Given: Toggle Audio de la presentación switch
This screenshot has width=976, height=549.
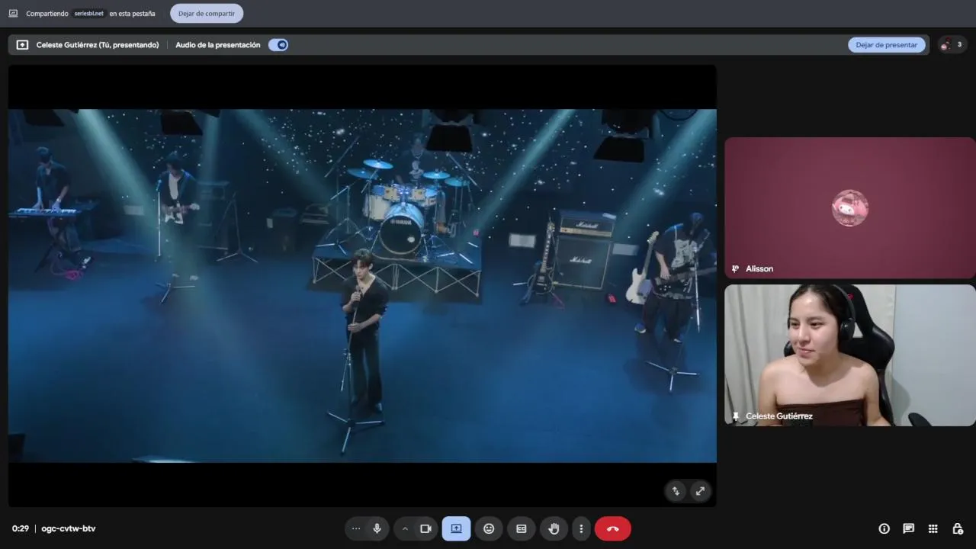Looking at the screenshot, I should (278, 45).
